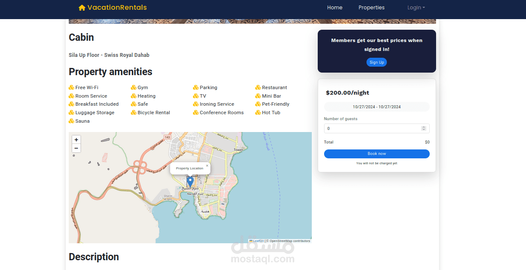Click the Ironing Service amenity icon
The height and width of the screenshot is (270, 526).
196,104
